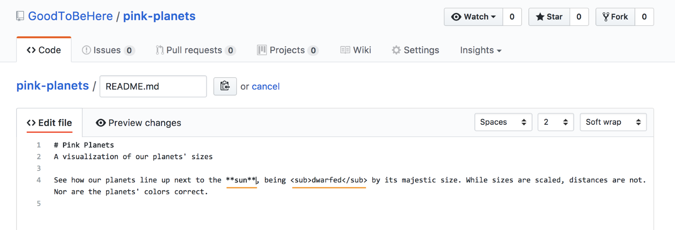Click the Star button
The width and height of the screenshot is (675, 230).
pyautogui.click(x=549, y=17)
